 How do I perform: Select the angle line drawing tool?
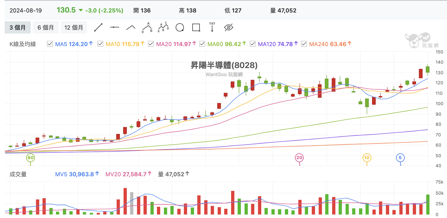[x=131, y=27]
